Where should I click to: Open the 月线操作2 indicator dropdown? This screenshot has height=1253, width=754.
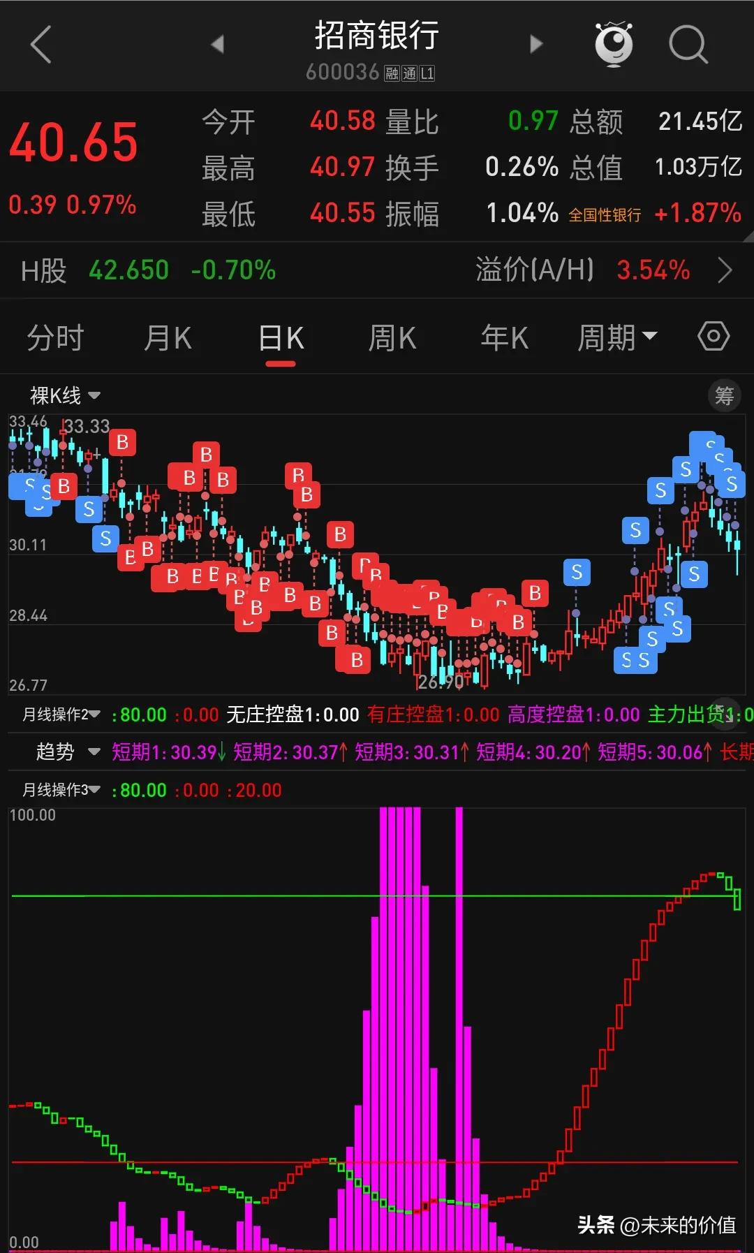tap(61, 715)
